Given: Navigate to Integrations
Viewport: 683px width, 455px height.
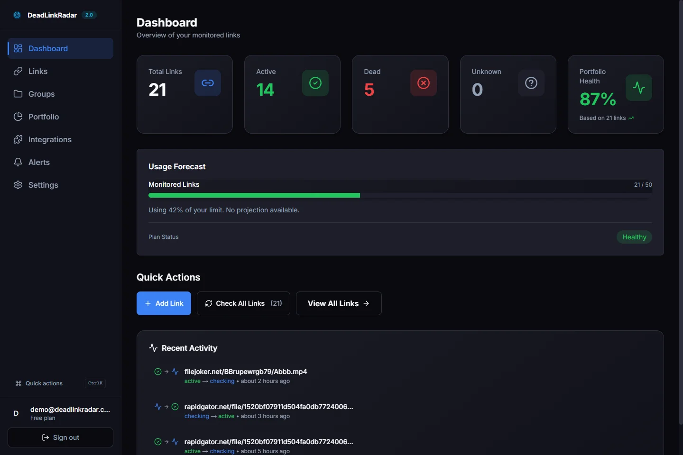Looking at the screenshot, I should point(50,139).
